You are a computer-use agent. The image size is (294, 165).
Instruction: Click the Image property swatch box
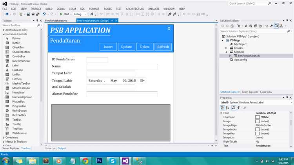[258, 121]
